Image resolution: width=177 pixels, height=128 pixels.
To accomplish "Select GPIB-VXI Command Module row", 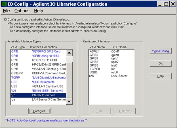I will [38, 73].
